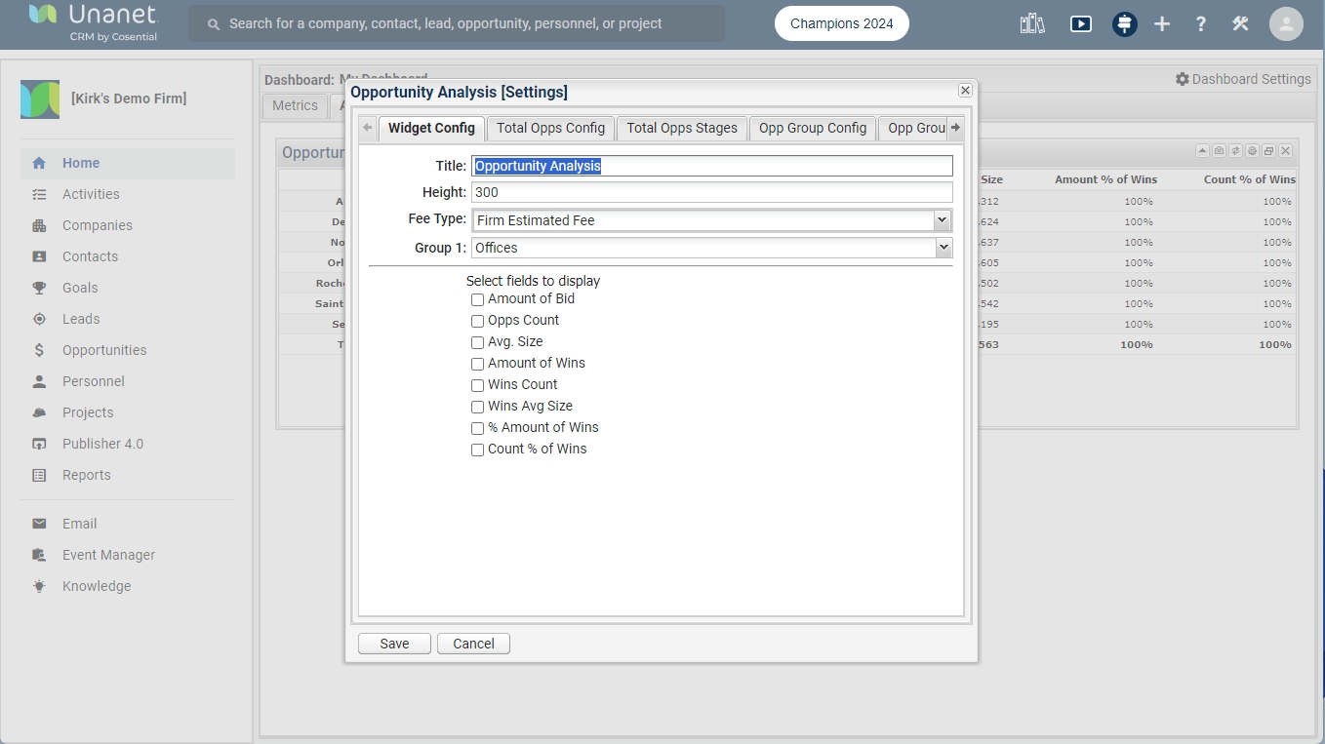This screenshot has height=744, width=1325.
Task: Toggle the Count % of Wins checkbox
Action: pos(478,450)
